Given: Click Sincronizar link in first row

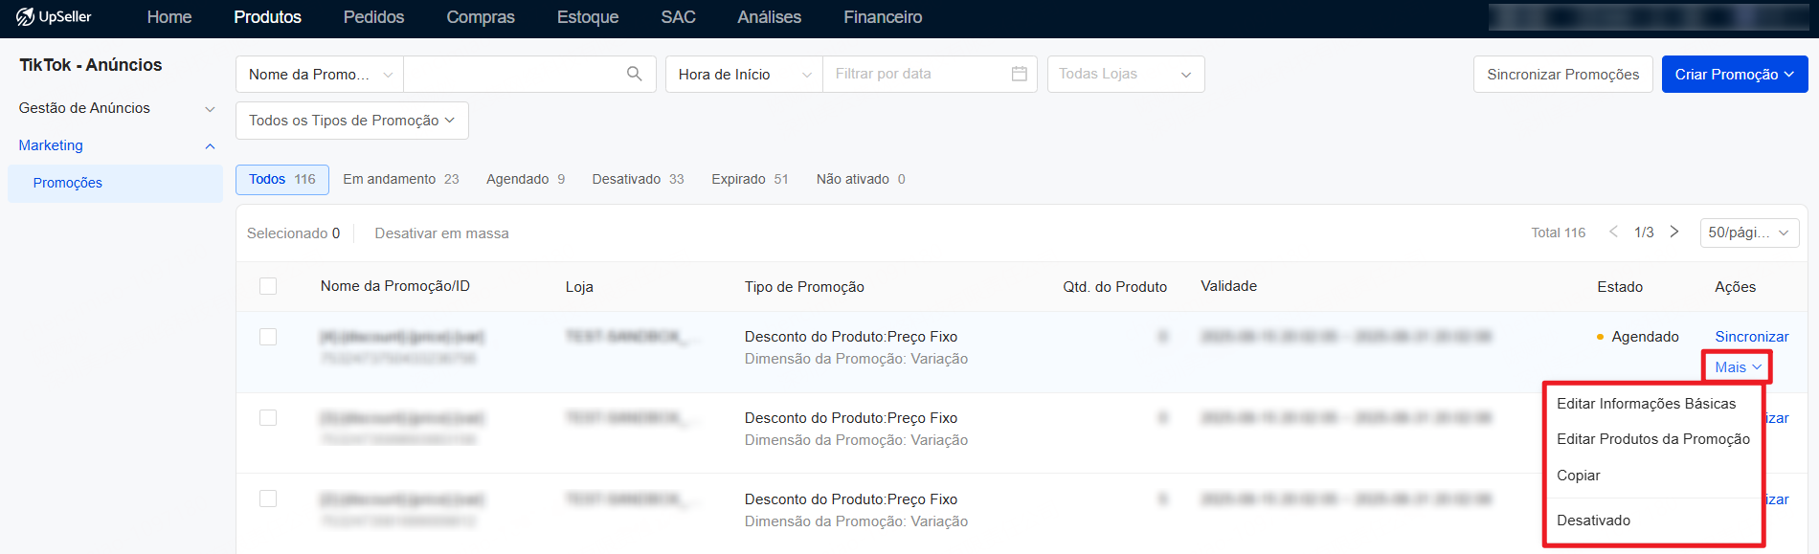Looking at the screenshot, I should (1751, 337).
